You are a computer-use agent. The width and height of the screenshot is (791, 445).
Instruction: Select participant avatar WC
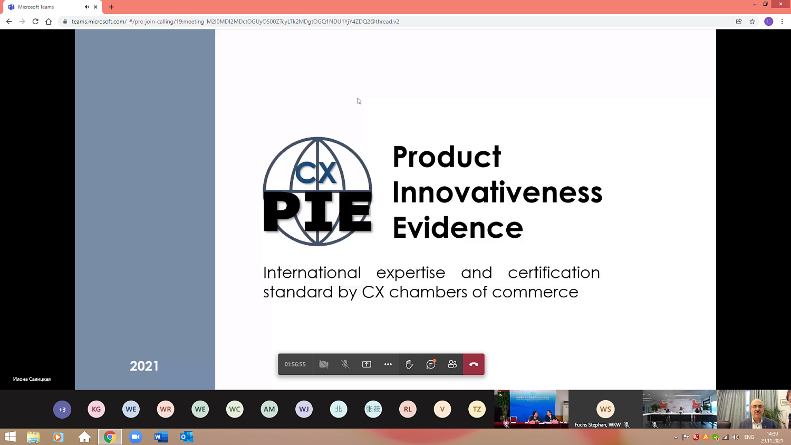[x=235, y=409]
